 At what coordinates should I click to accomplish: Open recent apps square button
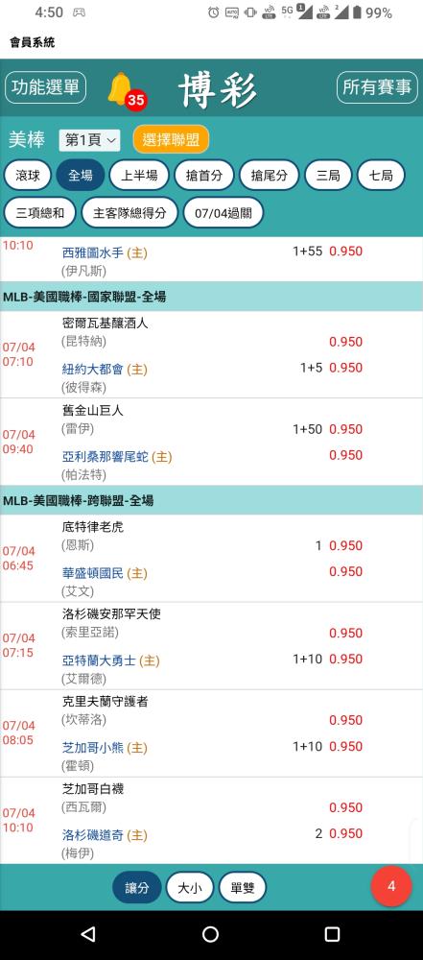[332, 934]
